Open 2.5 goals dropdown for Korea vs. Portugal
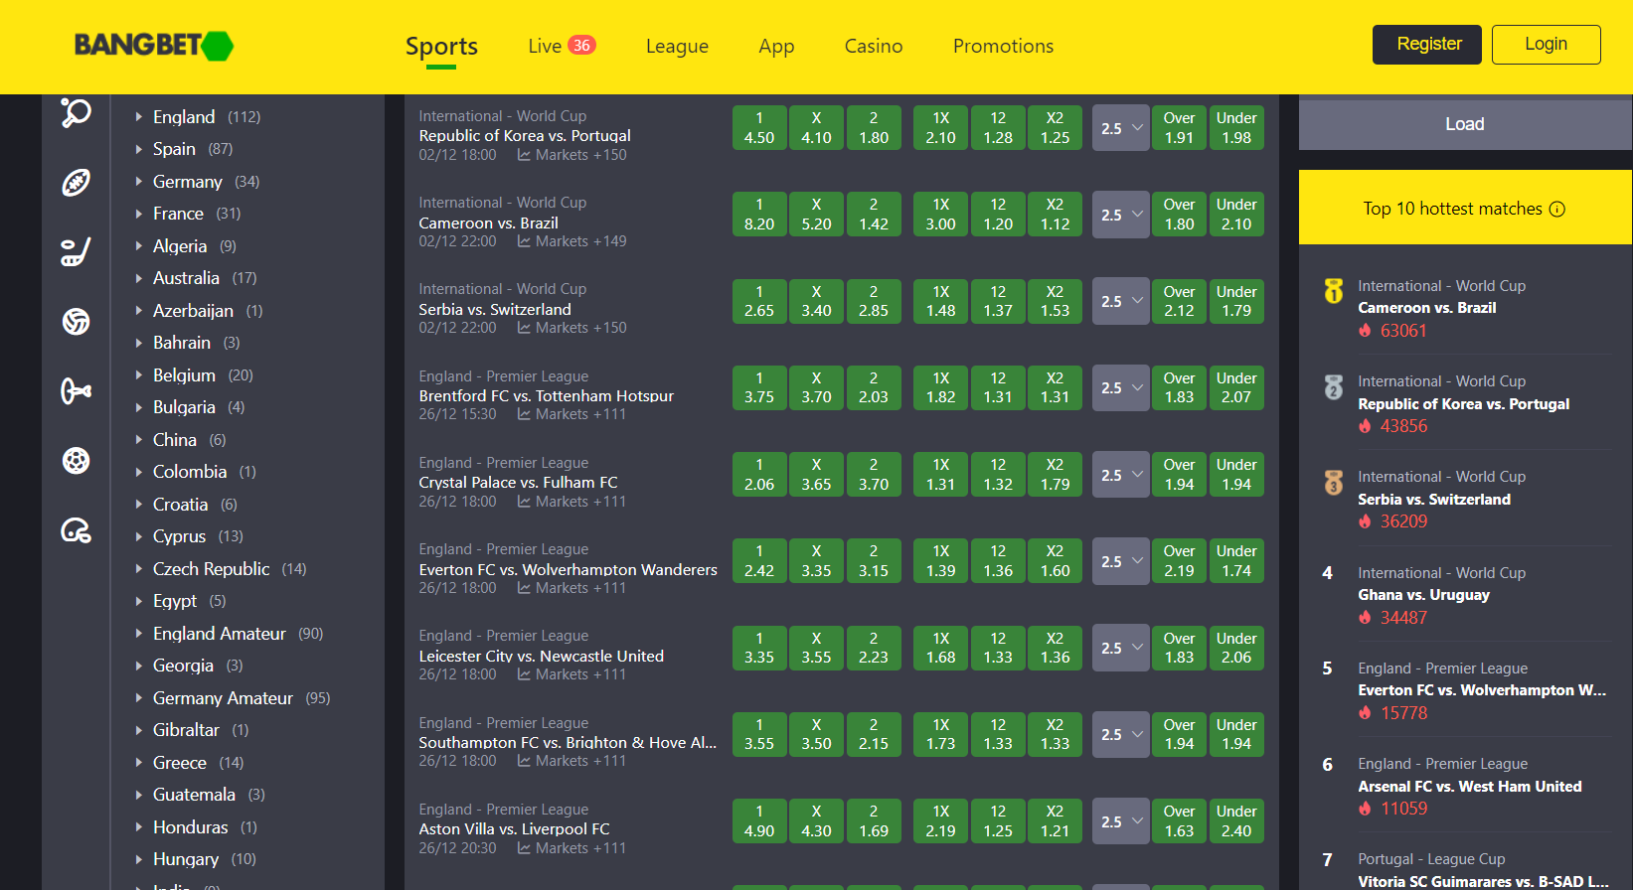The width and height of the screenshot is (1633, 890). point(1120,128)
